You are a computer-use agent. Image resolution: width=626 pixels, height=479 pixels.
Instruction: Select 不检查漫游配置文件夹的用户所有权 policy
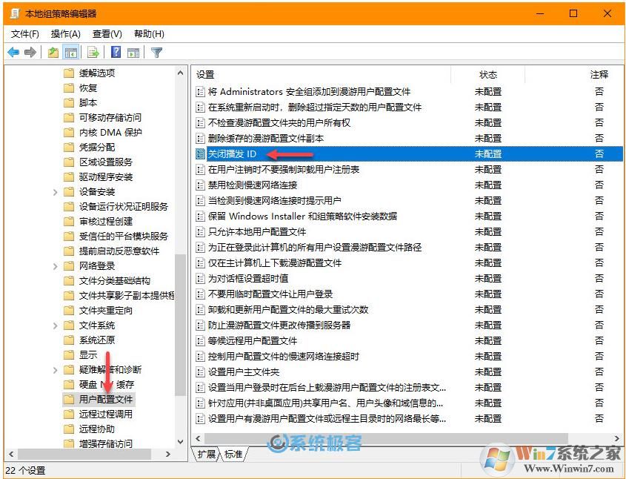coord(279,122)
